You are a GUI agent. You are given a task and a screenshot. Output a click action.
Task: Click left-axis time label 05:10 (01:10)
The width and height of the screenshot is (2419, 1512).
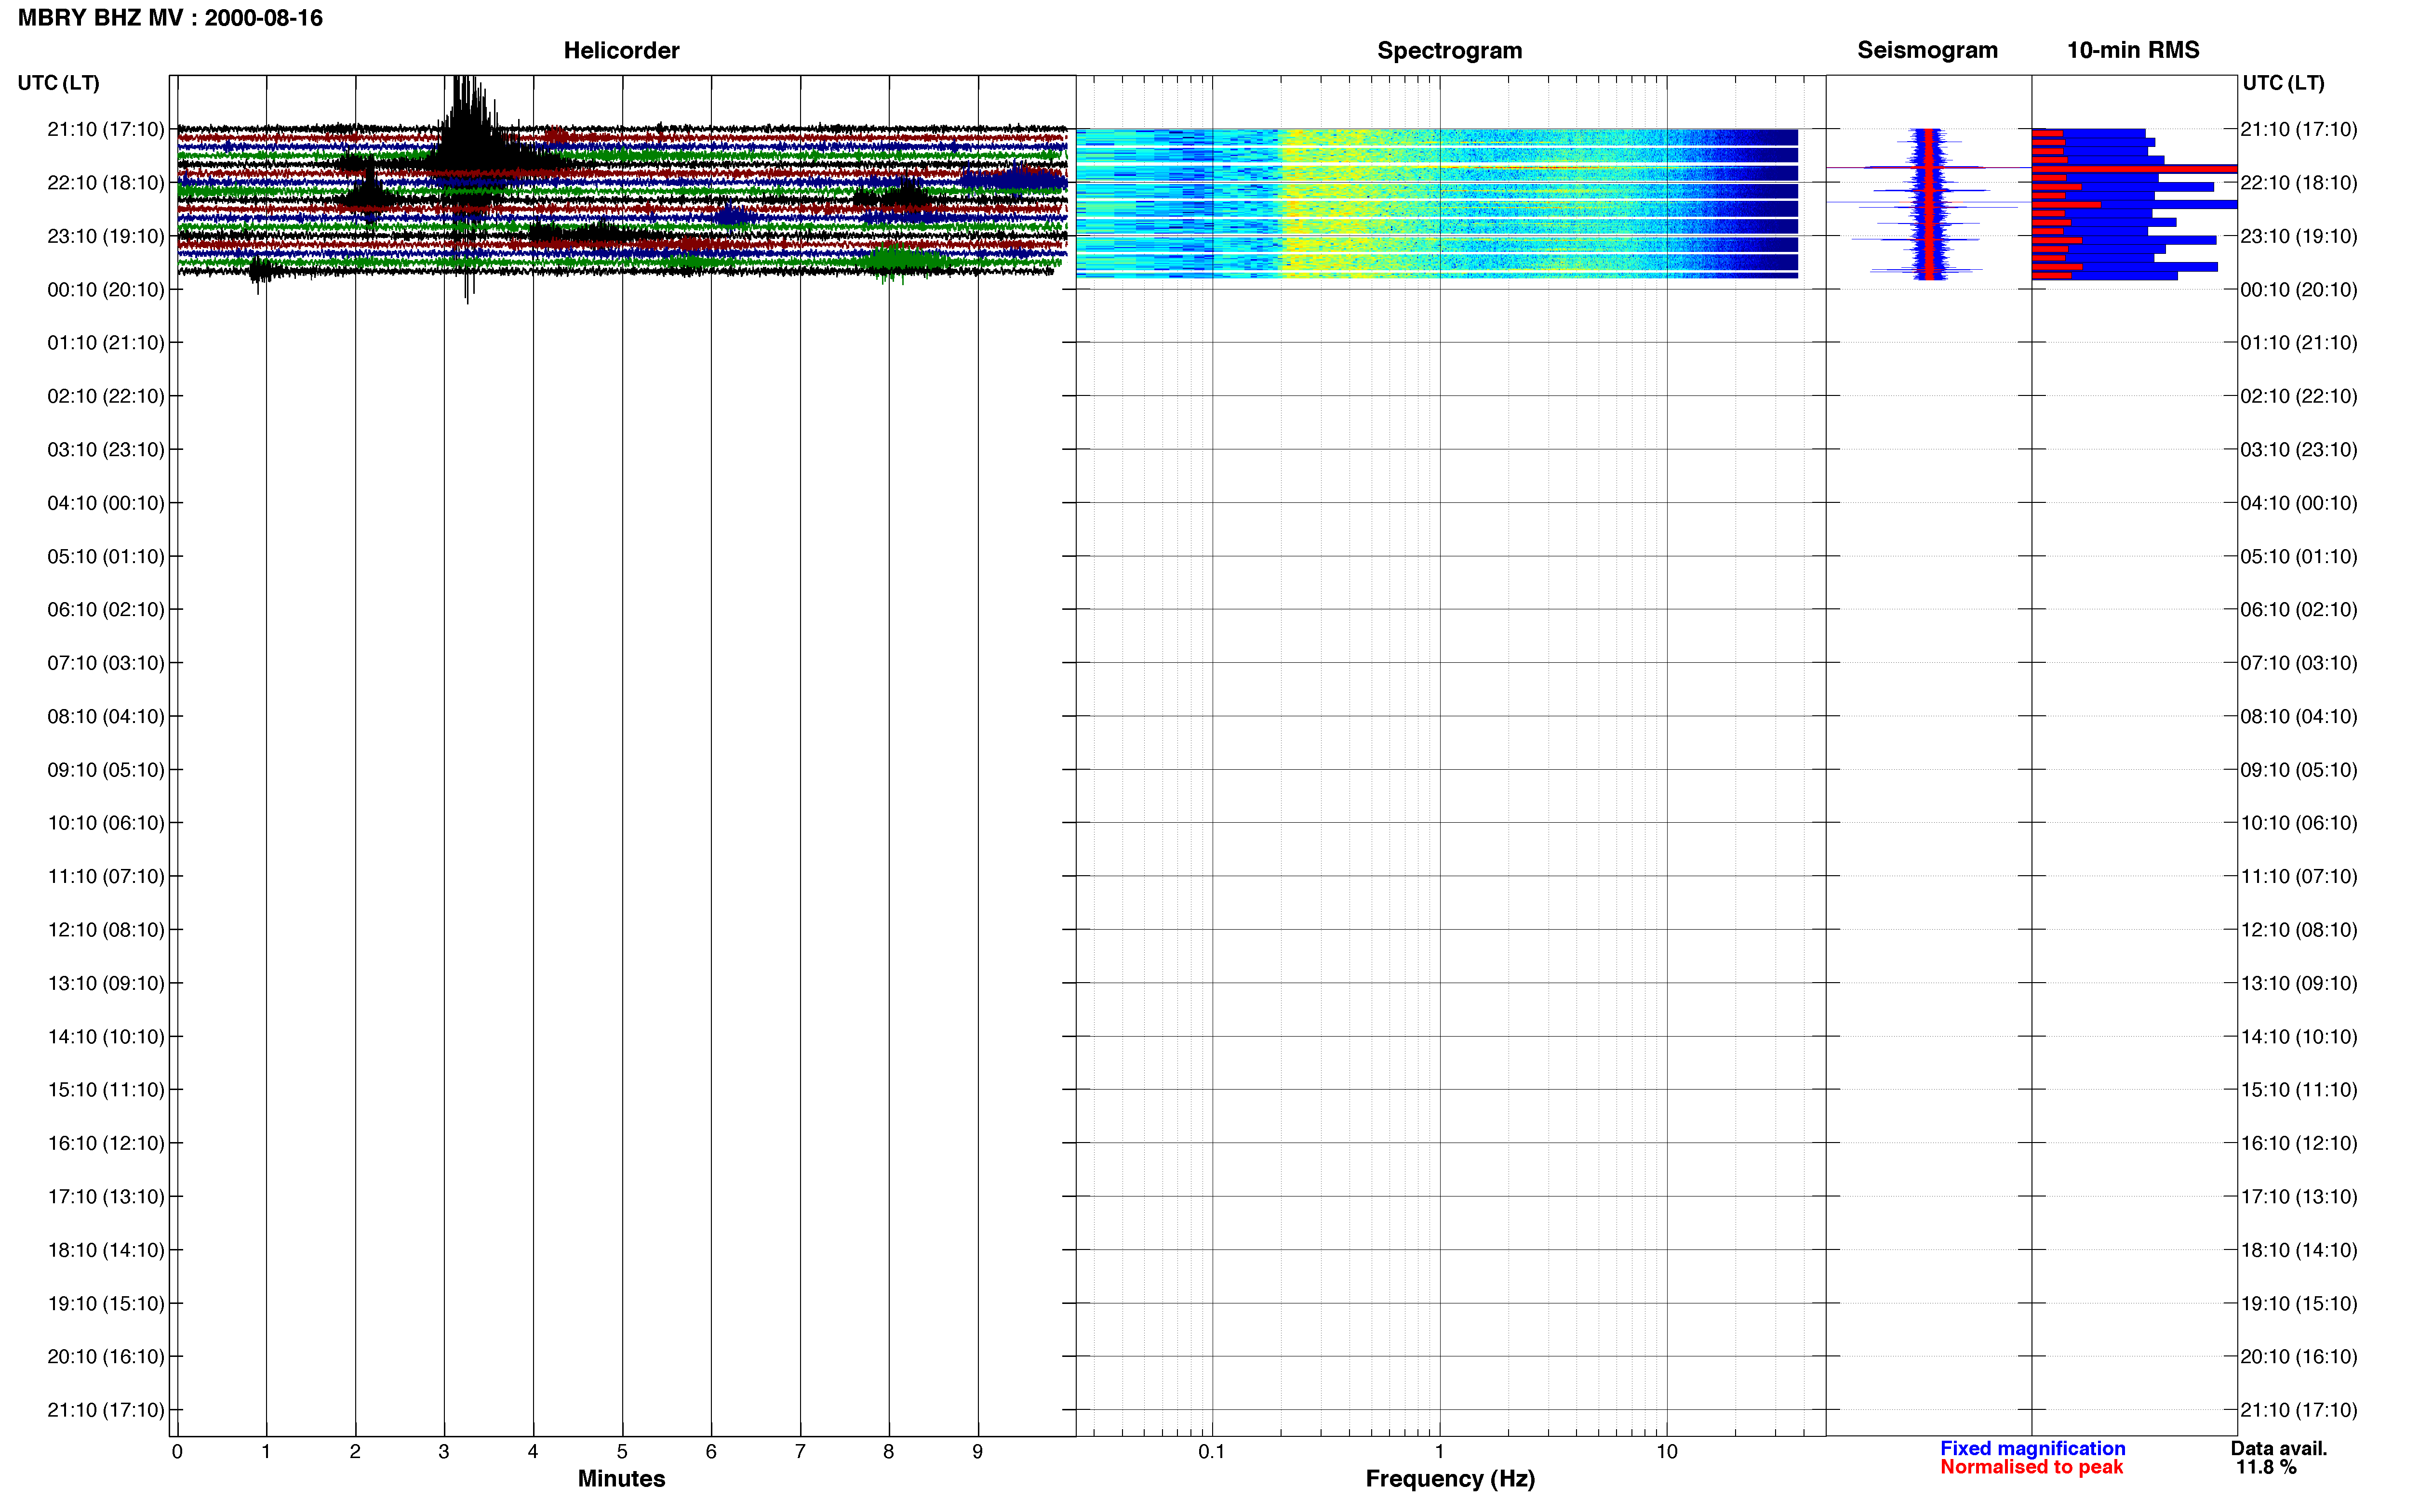[106, 556]
